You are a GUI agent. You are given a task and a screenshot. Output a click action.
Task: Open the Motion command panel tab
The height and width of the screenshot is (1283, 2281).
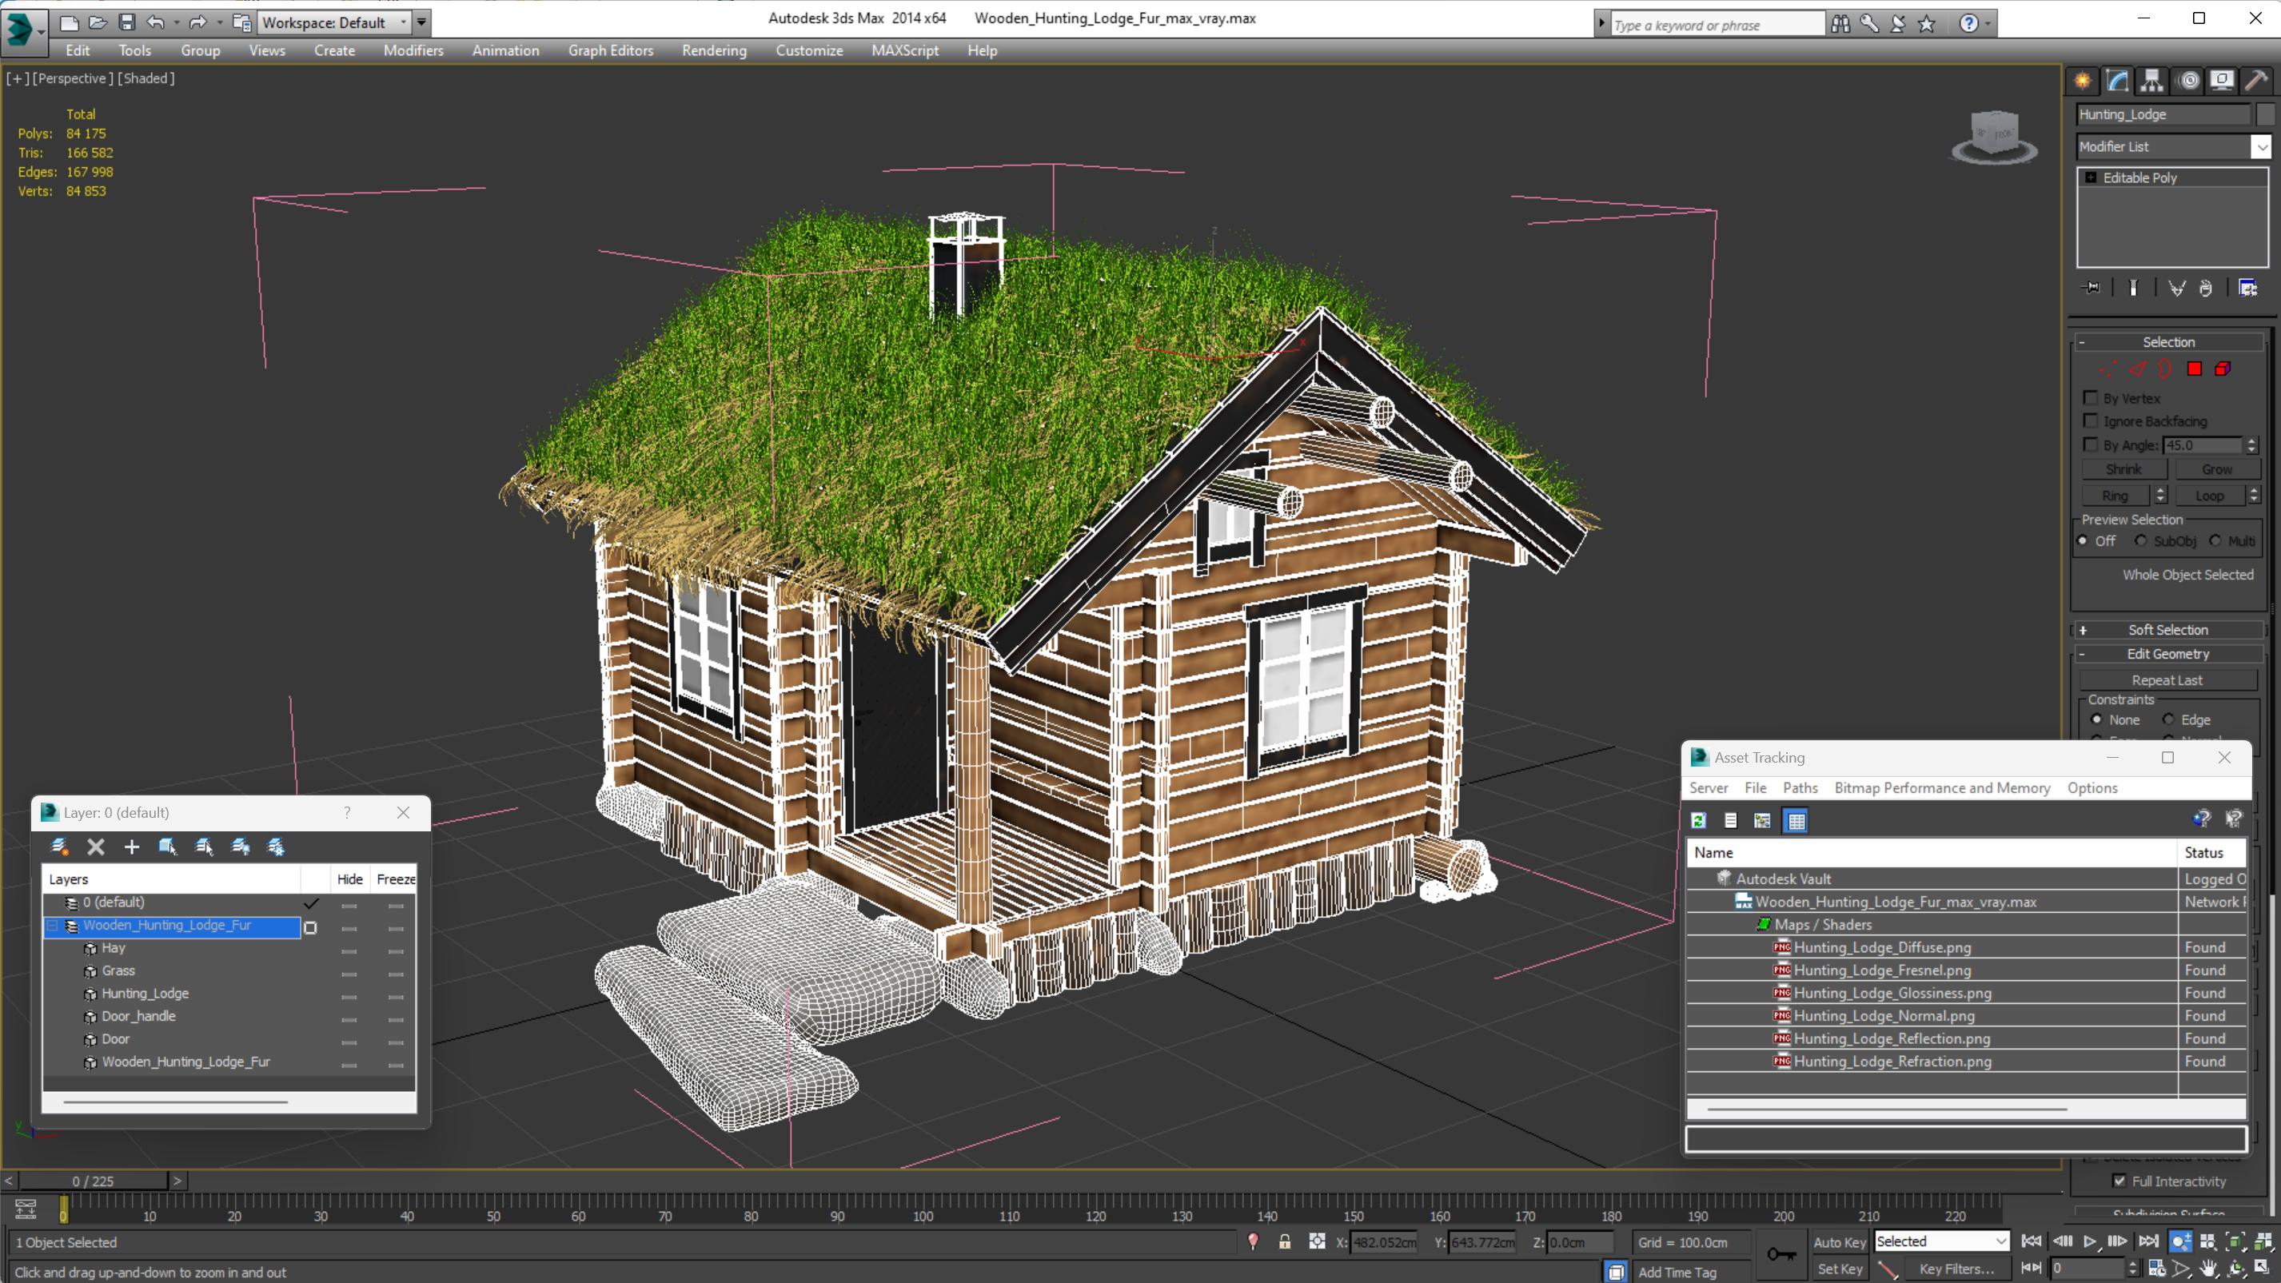pyautogui.click(x=2188, y=82)
